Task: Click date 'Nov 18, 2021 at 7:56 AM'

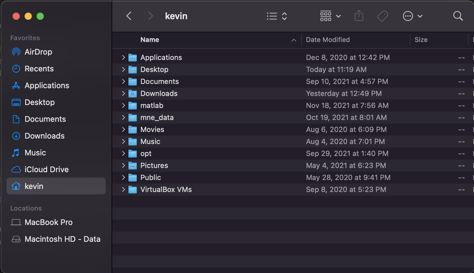Action: 347,106
